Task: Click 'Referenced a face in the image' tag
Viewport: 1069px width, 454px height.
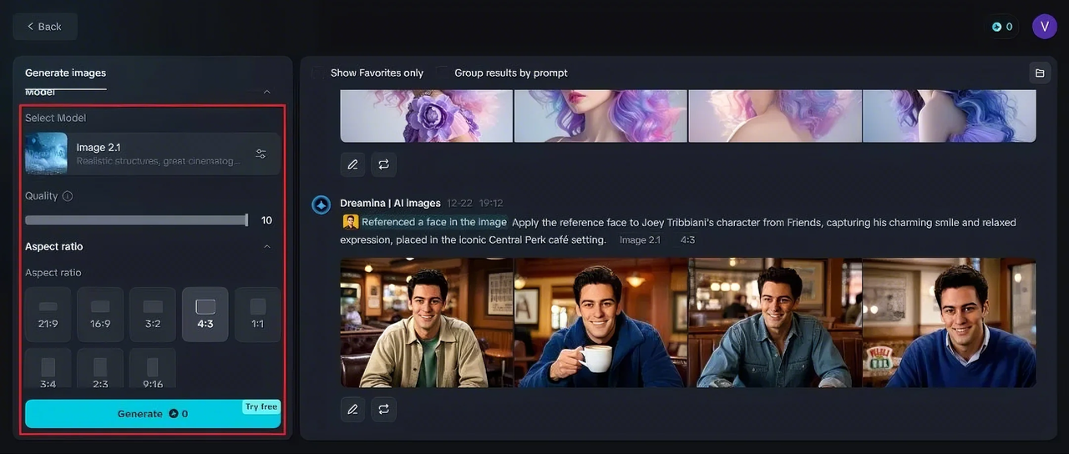Action: tap(434, 222)
